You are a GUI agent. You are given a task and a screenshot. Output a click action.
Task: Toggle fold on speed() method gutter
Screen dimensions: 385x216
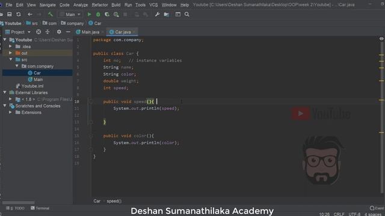[91, 101]
